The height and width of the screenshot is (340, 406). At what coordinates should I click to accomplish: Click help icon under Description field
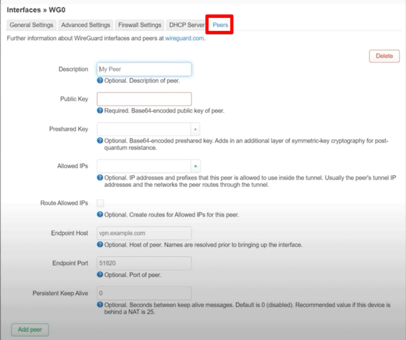(100, 81)
